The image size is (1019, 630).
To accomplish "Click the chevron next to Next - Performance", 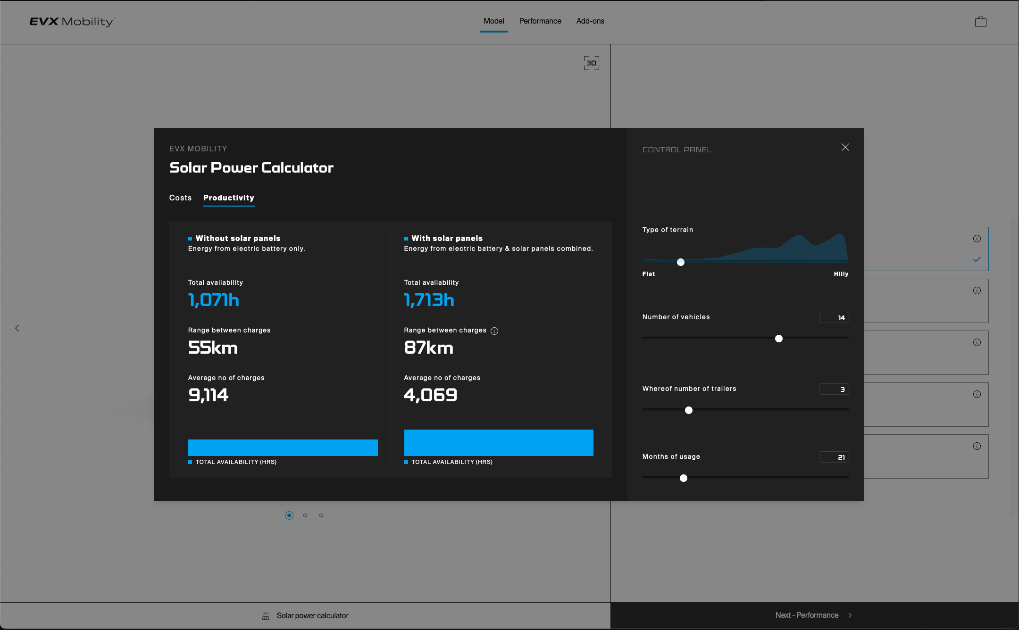I will click(x=850, y=615).
